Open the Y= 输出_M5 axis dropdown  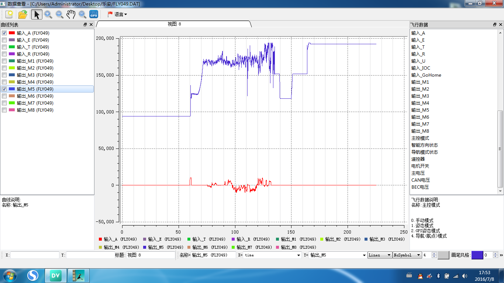[338, 255]
